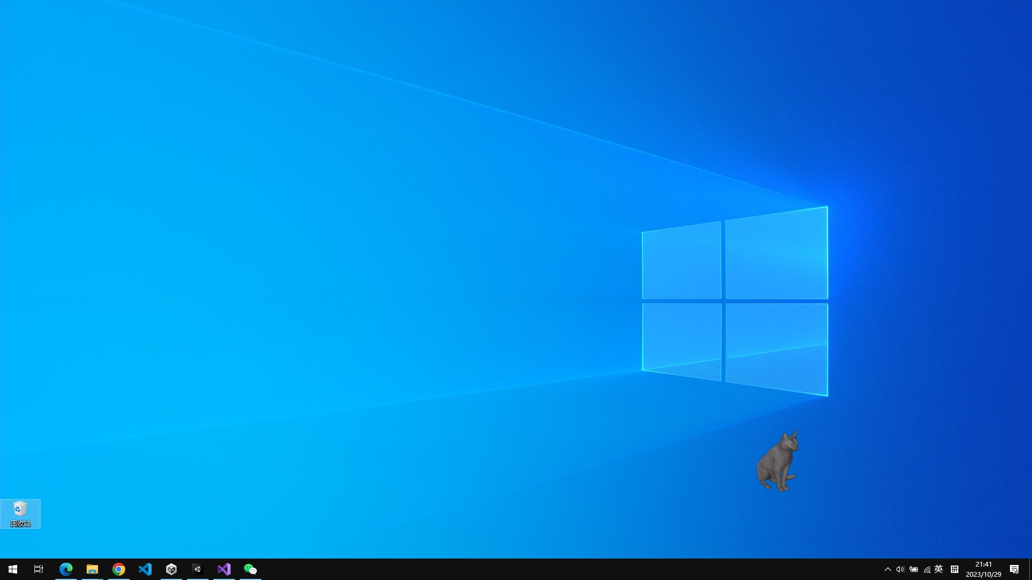Viewport: 1032px width, 580px height.
Task: Toggle input language via 英 indicator
Action: click(940, 569)
